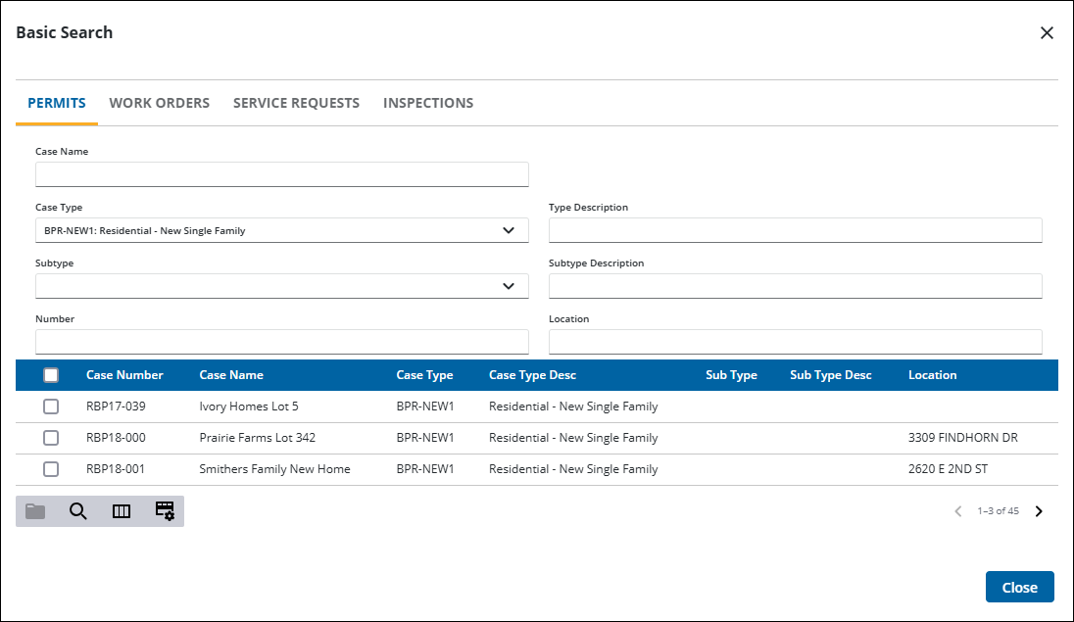
Task: Click the blue Close button
Action: coord(1019,587)
